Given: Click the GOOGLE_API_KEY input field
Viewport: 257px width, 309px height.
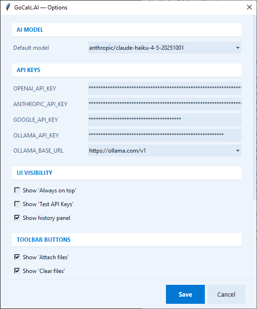Looking at the screenshot, I should tap(164, 119).
